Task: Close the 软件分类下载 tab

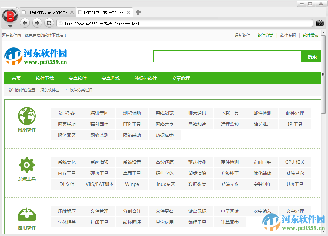Action: point(129,12)
